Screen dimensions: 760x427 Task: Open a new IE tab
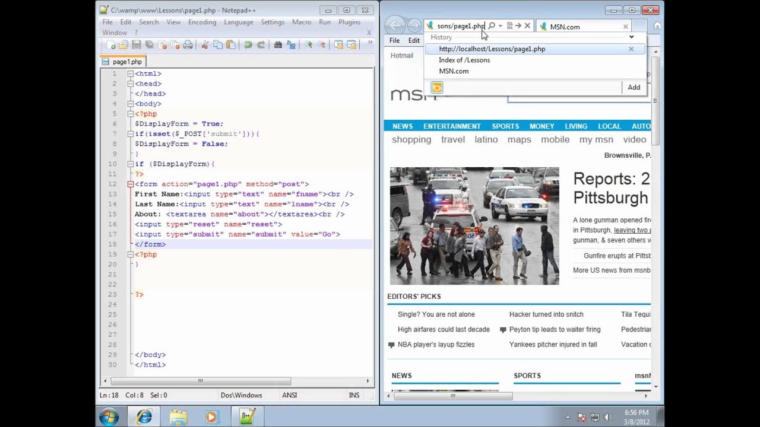coord(639,26)
